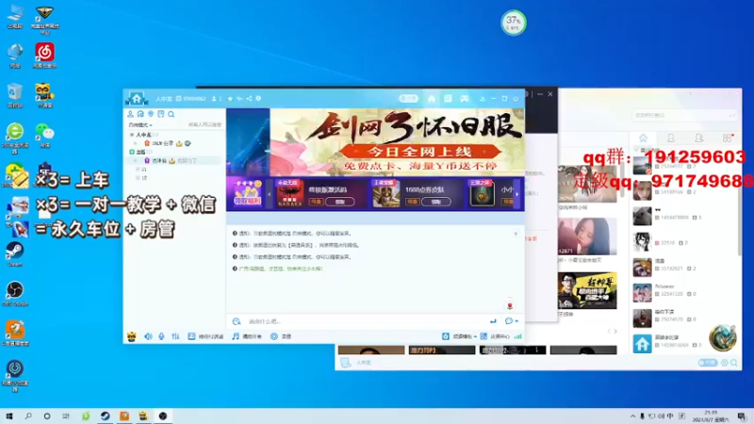754x424 pixels.
Task: Expand the first collapsed sub-channel below the user
Action: click(x=138, y=170)
